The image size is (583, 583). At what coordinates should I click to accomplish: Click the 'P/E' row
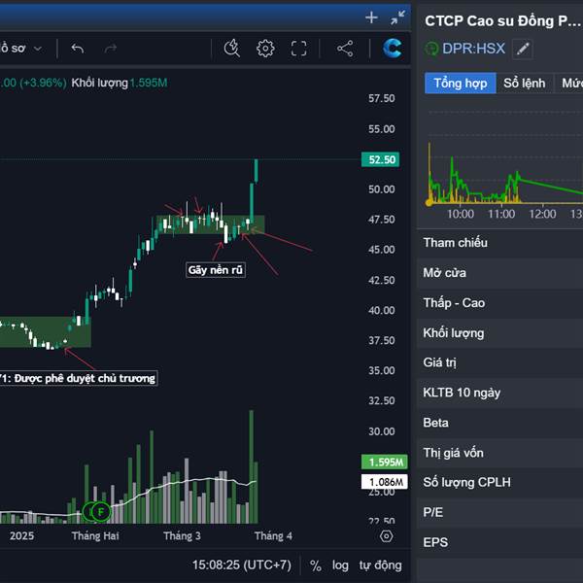(x=500, y=512)
